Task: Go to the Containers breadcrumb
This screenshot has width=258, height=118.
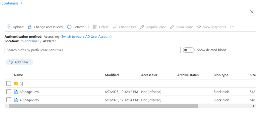Action: point(10,3)
